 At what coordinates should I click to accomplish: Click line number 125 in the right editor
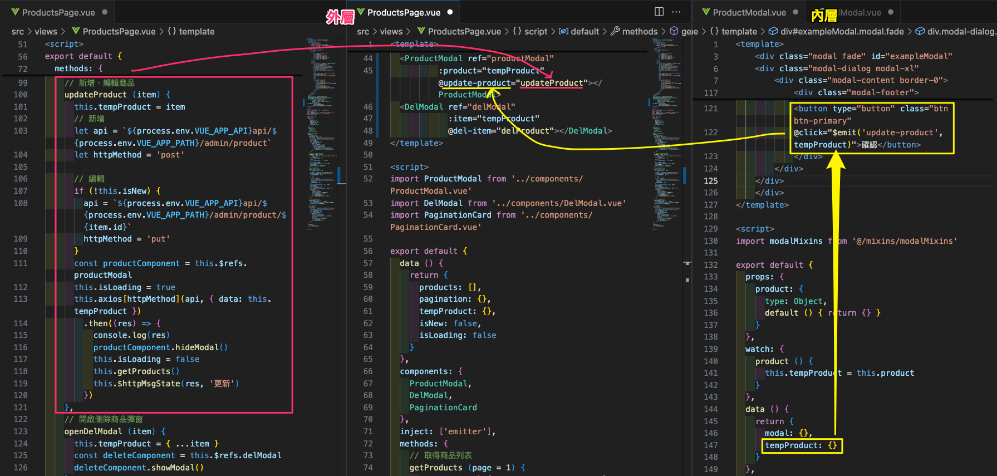[x=711, y=180]
